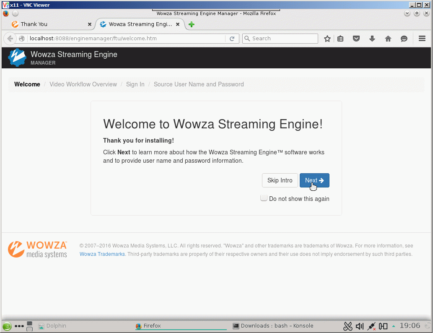Viewport: 433px width, 333px height.
Task: Select the Wowza Streaming Engine Manager tab
Action: tap(140, 24)
